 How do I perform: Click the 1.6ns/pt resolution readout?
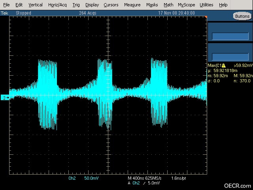(x=178, y=178)
